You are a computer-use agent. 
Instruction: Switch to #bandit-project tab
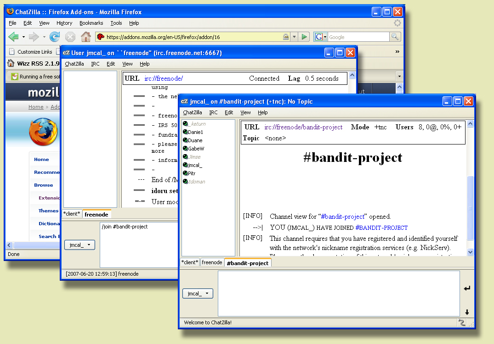(248, 263)
